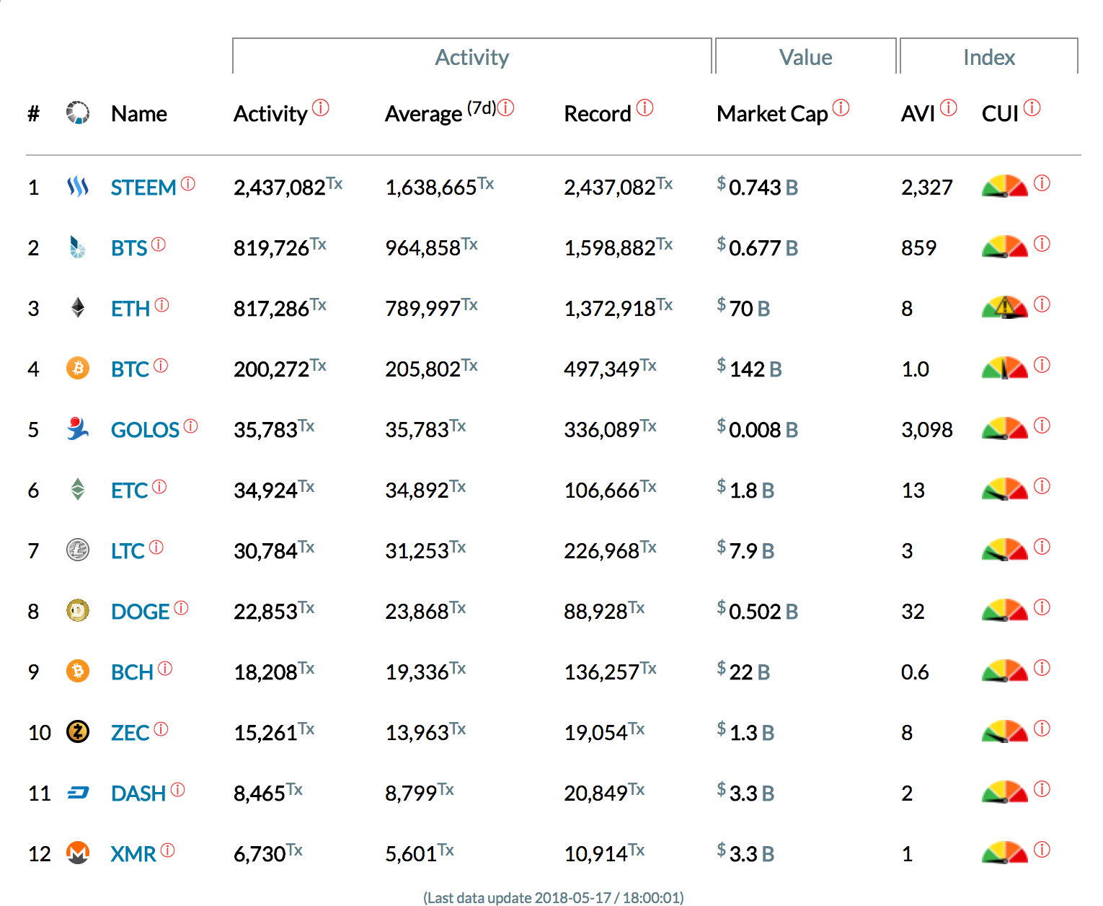Image resolution: width=1103 pixels, height=906 pixels.
Task: Click the circular logo column header icon
Action: [x=78, y=113]
